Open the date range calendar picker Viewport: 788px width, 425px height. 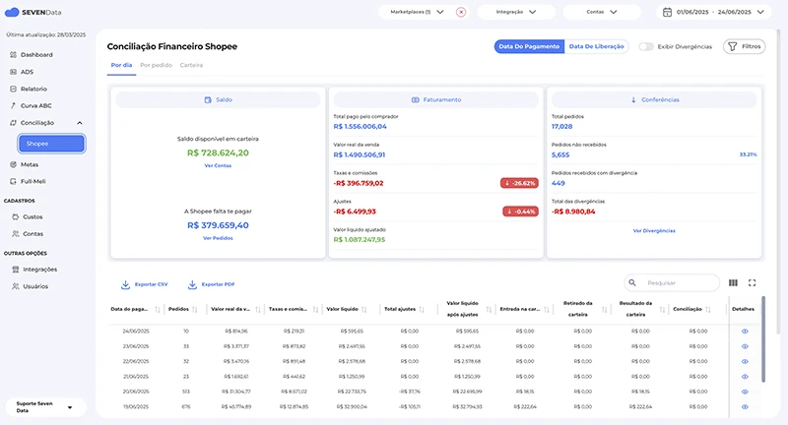667,12
